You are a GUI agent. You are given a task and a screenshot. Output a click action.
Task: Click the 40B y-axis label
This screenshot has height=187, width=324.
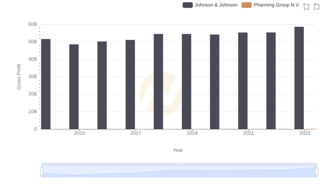33,59
